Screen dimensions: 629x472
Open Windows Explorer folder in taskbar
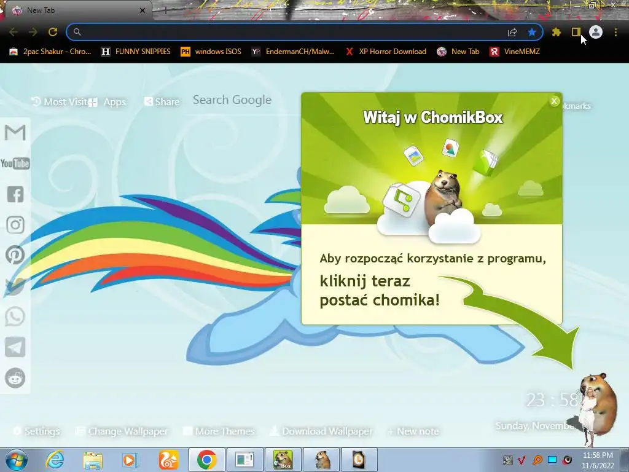pos(93,460)
